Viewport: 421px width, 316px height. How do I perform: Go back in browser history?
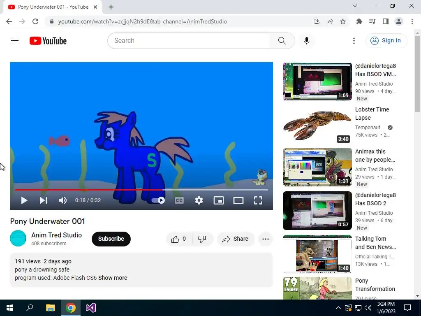pyautogui.click(x=9, y=21)
